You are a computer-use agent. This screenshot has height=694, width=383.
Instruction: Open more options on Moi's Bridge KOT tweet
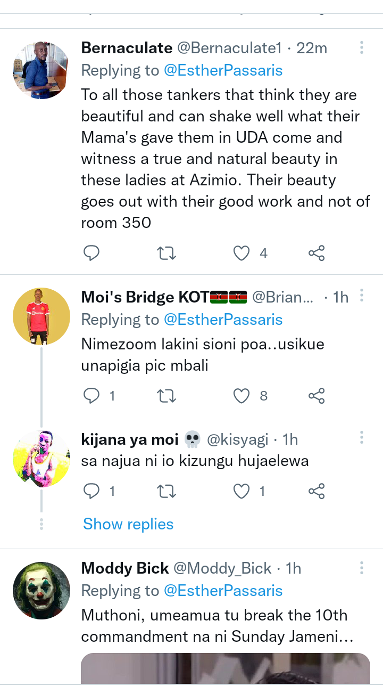click(361, 296)
